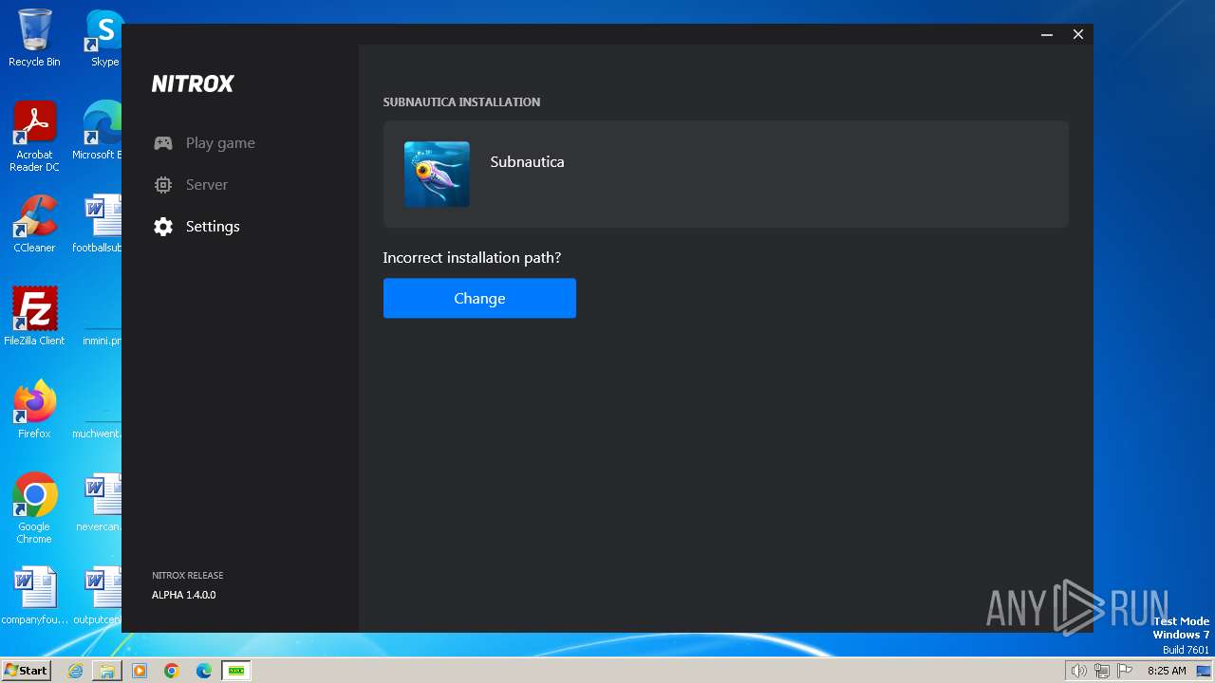1215x683 pixels.
Task: Click the SUBNAUTICA INSTALLATION heading
Action: [x=461, y=102]
